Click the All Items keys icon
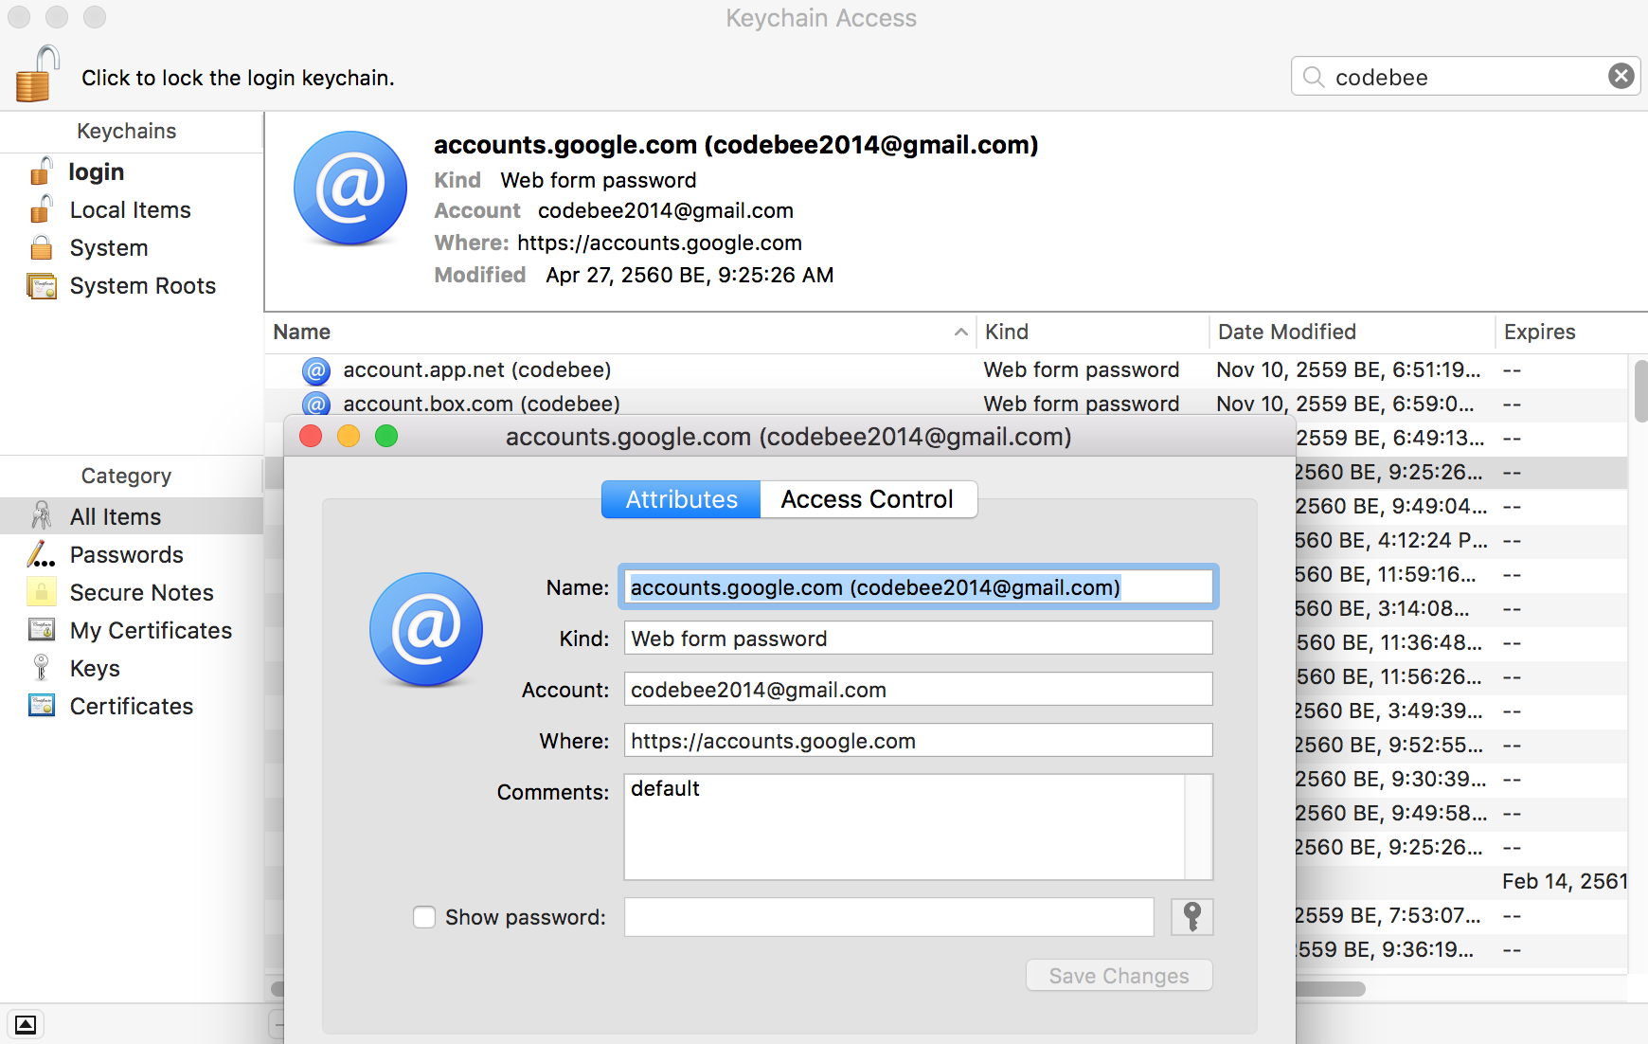 42,515
